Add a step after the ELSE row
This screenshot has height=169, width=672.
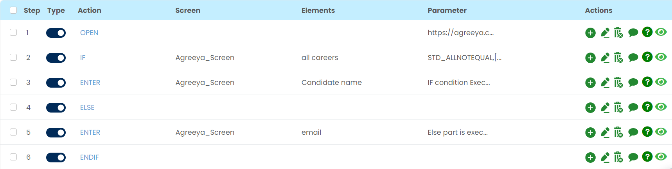(590, 107)
